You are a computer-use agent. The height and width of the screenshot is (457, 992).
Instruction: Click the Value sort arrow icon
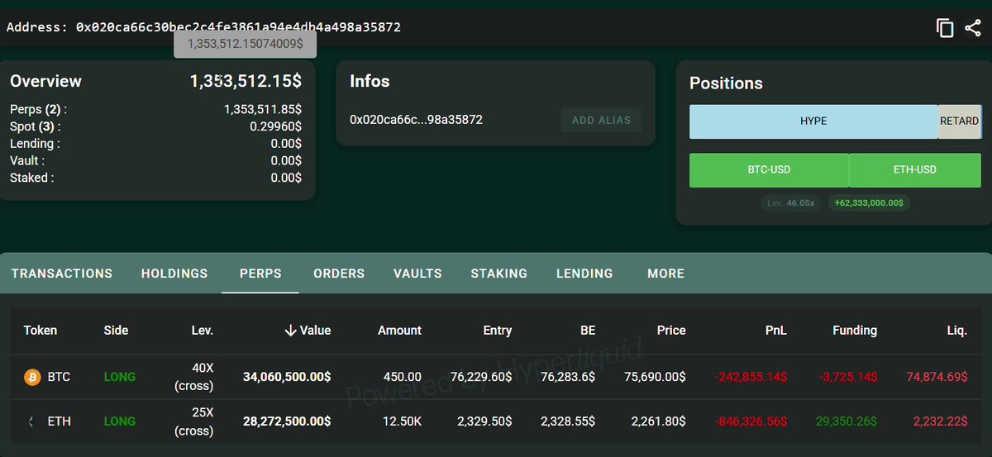(290, 331)
